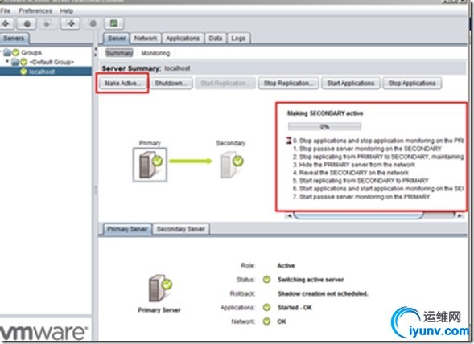Viewport: 474px width, 344px height.
Task: Click the small gear toolbar icon
Action: click(x=47, y=23)
